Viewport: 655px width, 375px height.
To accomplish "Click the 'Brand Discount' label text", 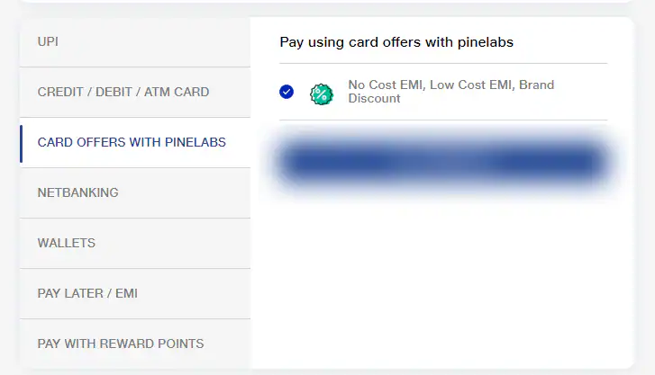I will point(375,98).
